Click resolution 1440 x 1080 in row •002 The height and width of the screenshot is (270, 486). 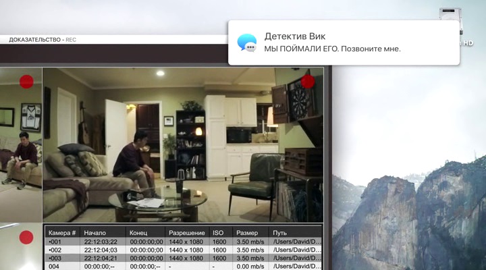(186, 250)
